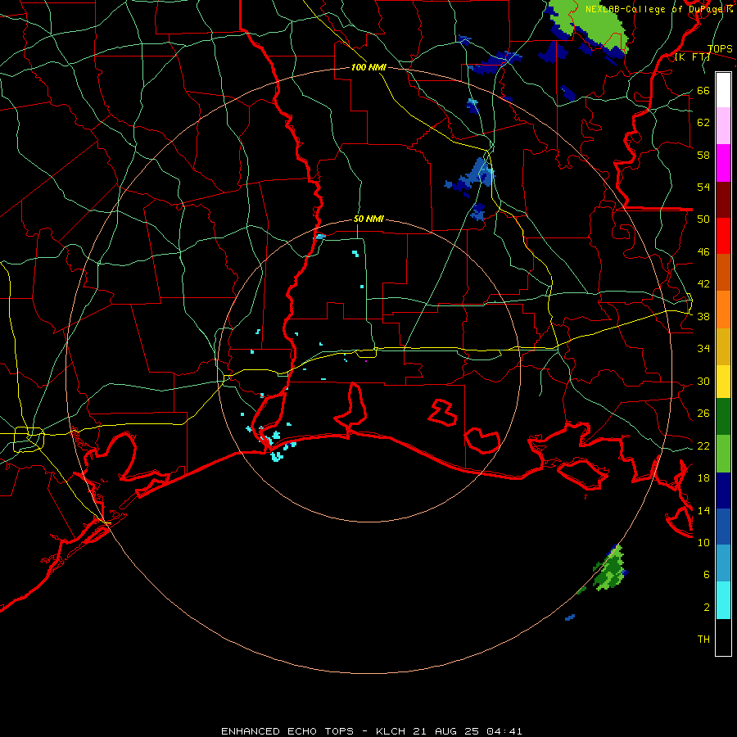Select the dark green legend swatch
The height and width of the screenshot is (737, 737).
click(723, 417)
